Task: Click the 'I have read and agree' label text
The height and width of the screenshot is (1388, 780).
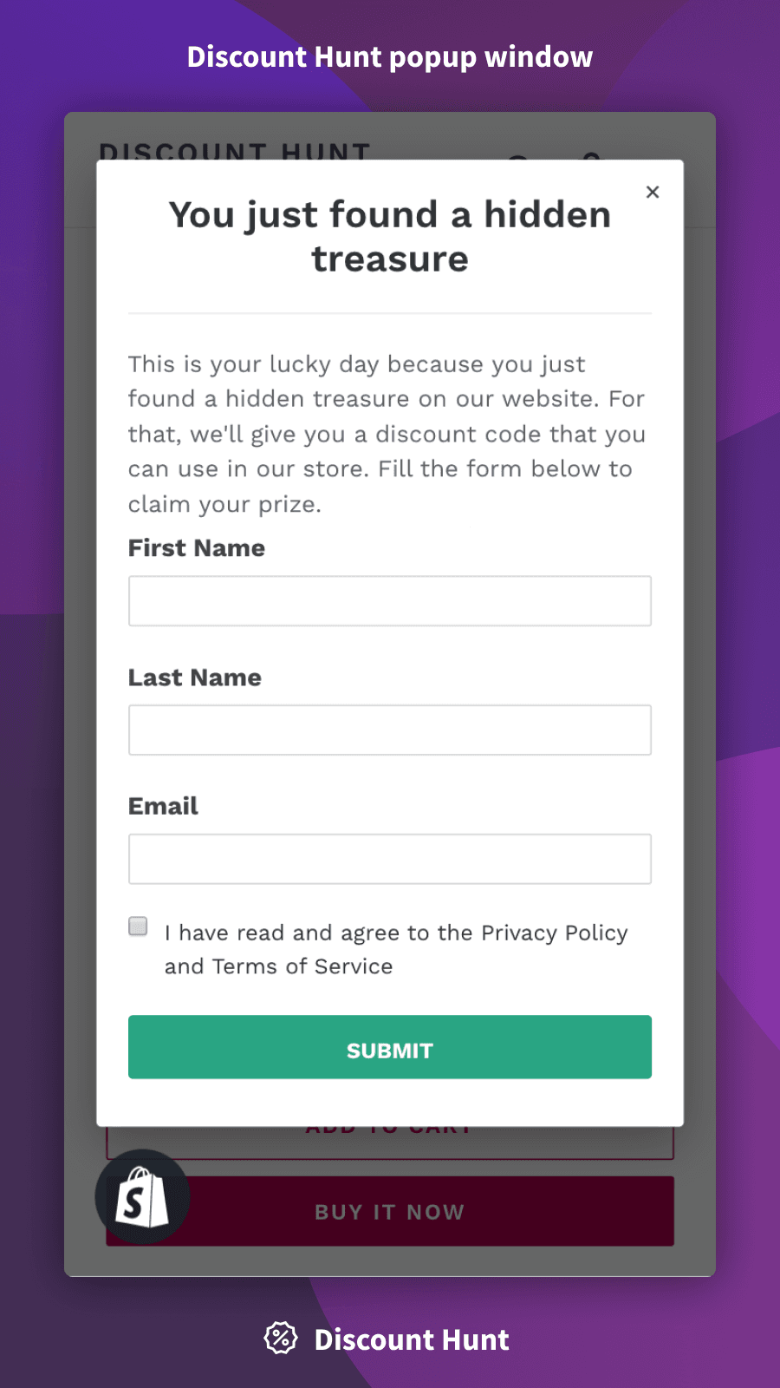Action: 395,949
